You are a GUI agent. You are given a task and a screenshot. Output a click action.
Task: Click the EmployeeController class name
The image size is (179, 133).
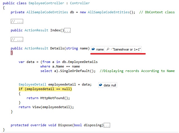tap(46, 3)
